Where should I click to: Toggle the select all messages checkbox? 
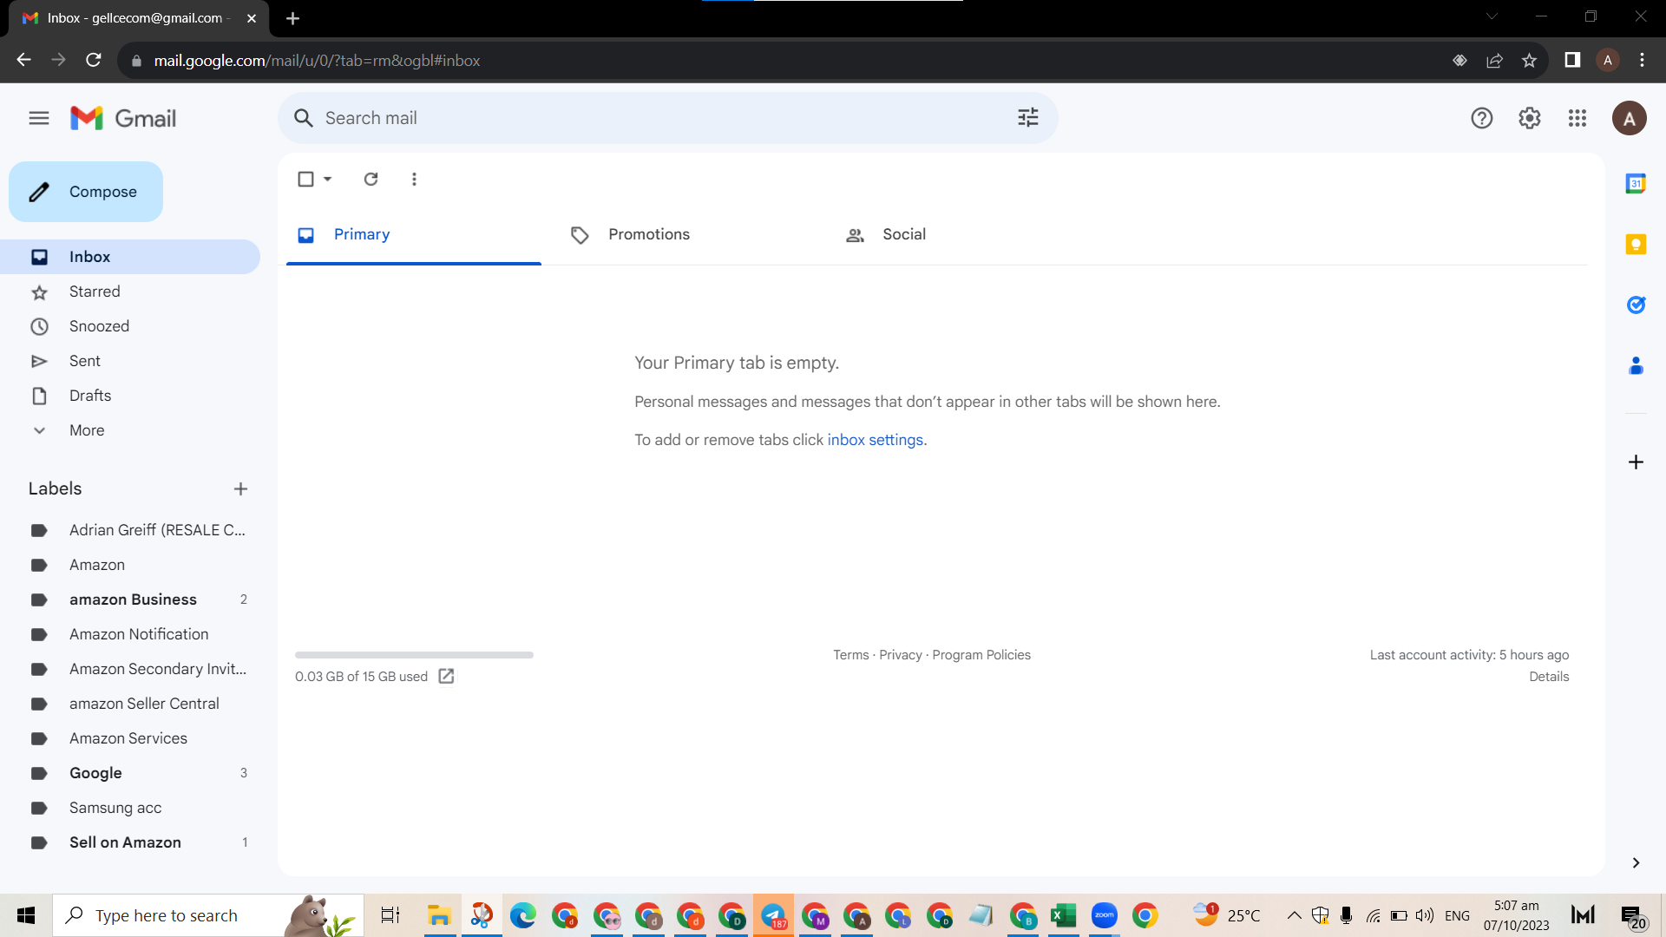(305, 179)
